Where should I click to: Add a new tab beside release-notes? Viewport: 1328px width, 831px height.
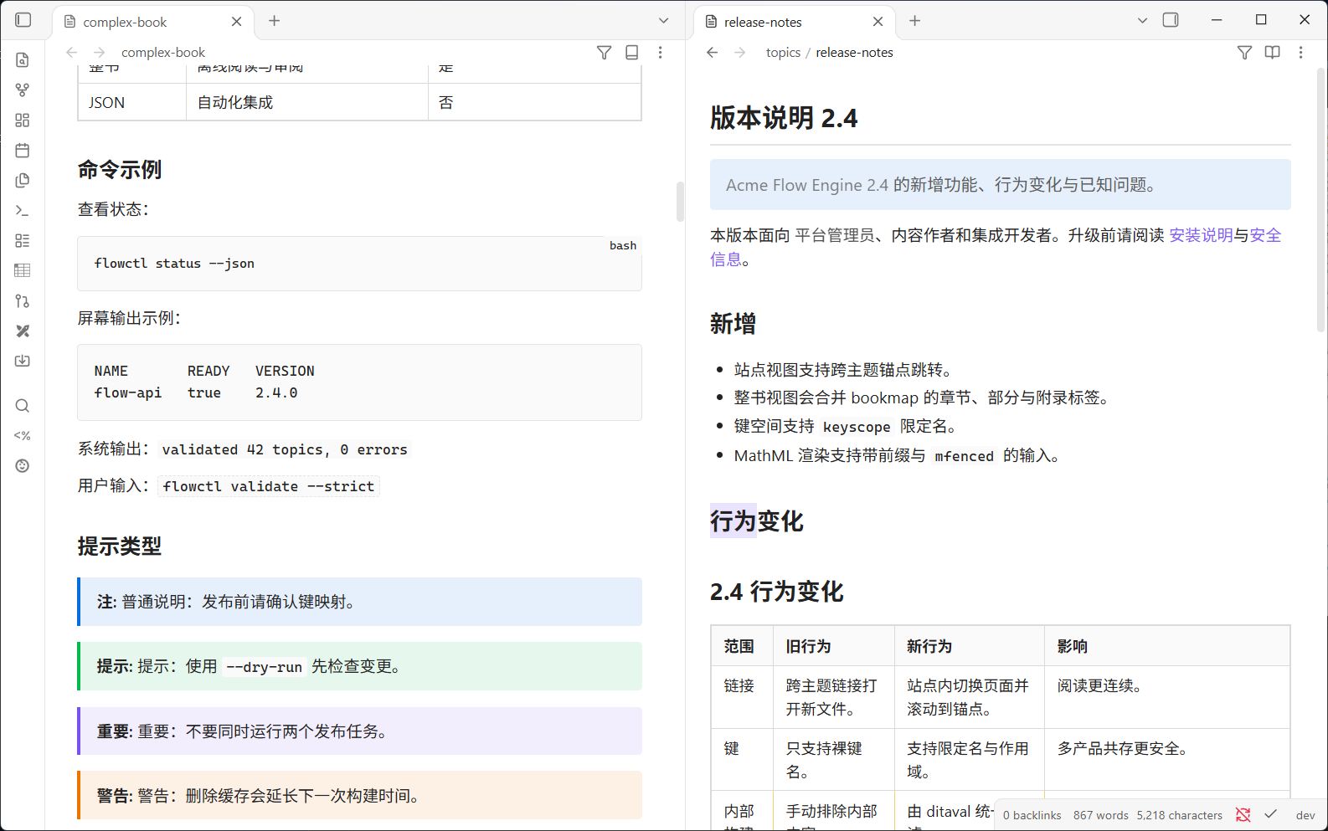coord(915,21)
